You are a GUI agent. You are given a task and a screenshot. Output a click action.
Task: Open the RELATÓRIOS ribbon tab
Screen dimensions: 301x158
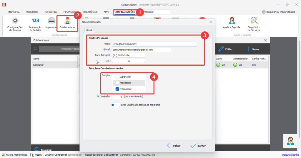[90, 12]
